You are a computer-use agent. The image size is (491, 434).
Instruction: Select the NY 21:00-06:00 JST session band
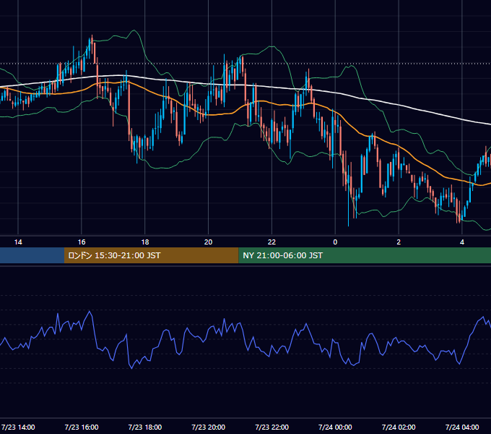click(365, 255)
